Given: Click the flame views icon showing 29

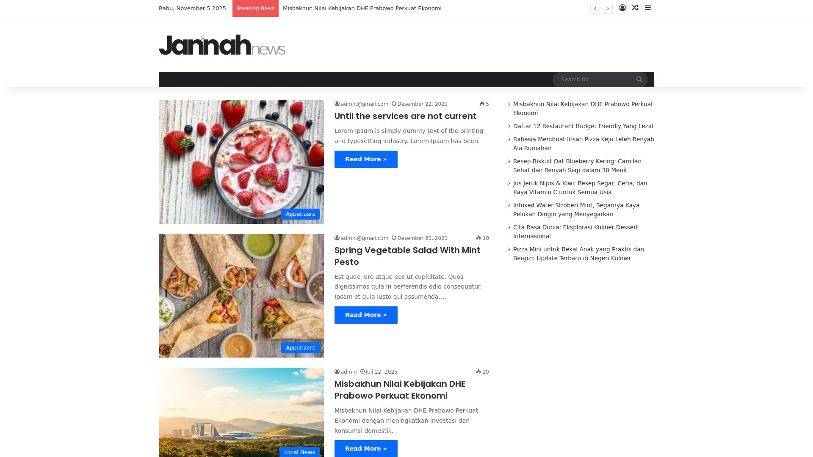Looking at the screenshot, I should pos(478,372).
